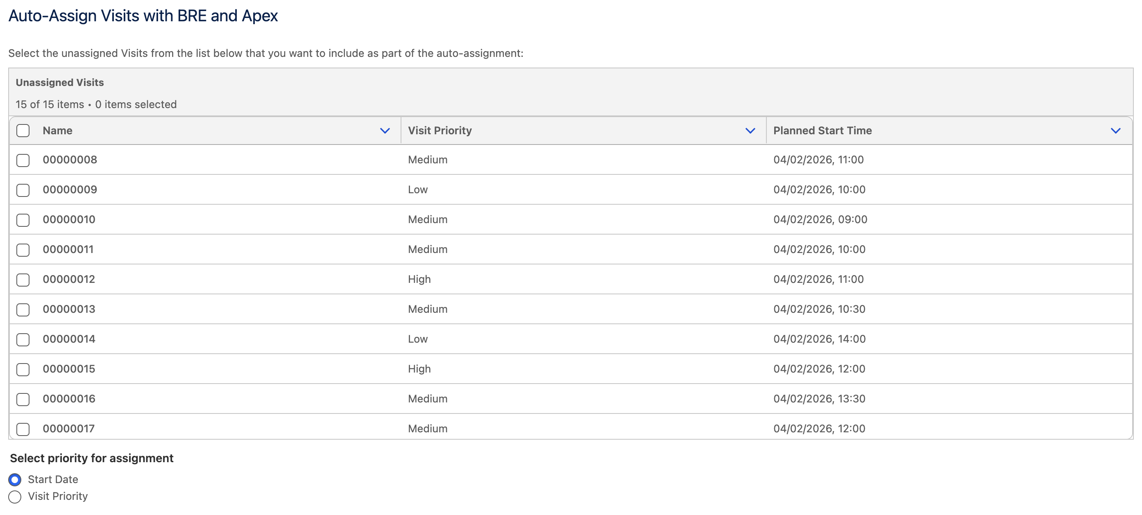Image resolution: width=1142 pixels, height=515 pixels.
Task: Click the 00000015 visit name cell
Action: coord(69,369)
